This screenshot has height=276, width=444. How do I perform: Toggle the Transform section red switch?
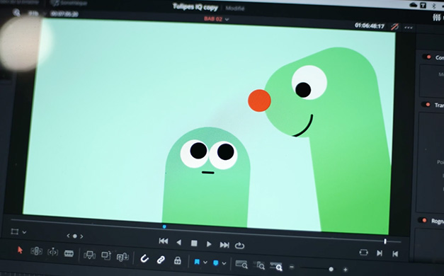coord(426,105)
